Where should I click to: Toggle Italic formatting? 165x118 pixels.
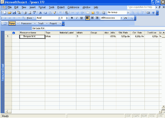77,18
